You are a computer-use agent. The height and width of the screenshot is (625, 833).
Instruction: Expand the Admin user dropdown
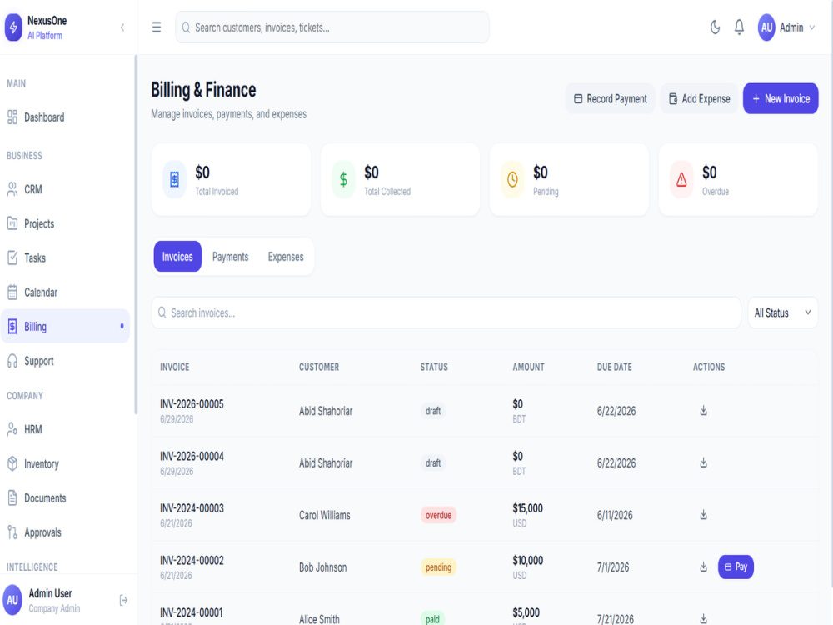pyautogui.click(x=797, y=27)
